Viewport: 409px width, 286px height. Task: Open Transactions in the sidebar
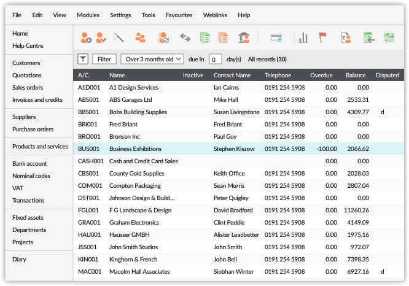coord(28,200)
